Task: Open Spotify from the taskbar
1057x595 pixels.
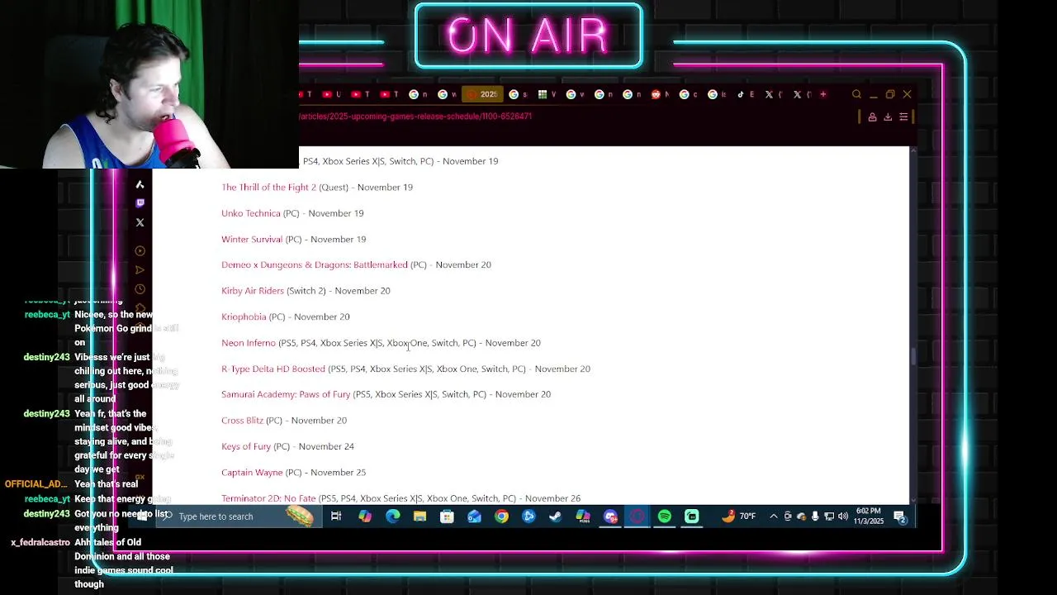Action: [x=665, y=516]
